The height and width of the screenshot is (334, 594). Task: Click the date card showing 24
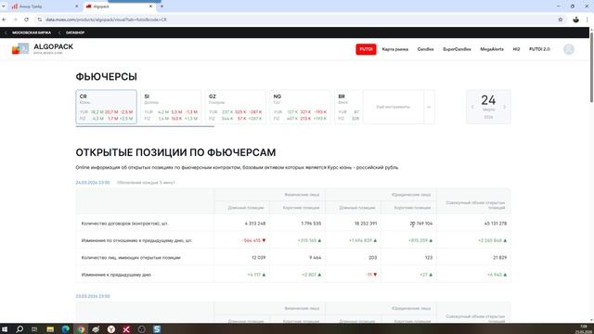(x=488, y=108)
